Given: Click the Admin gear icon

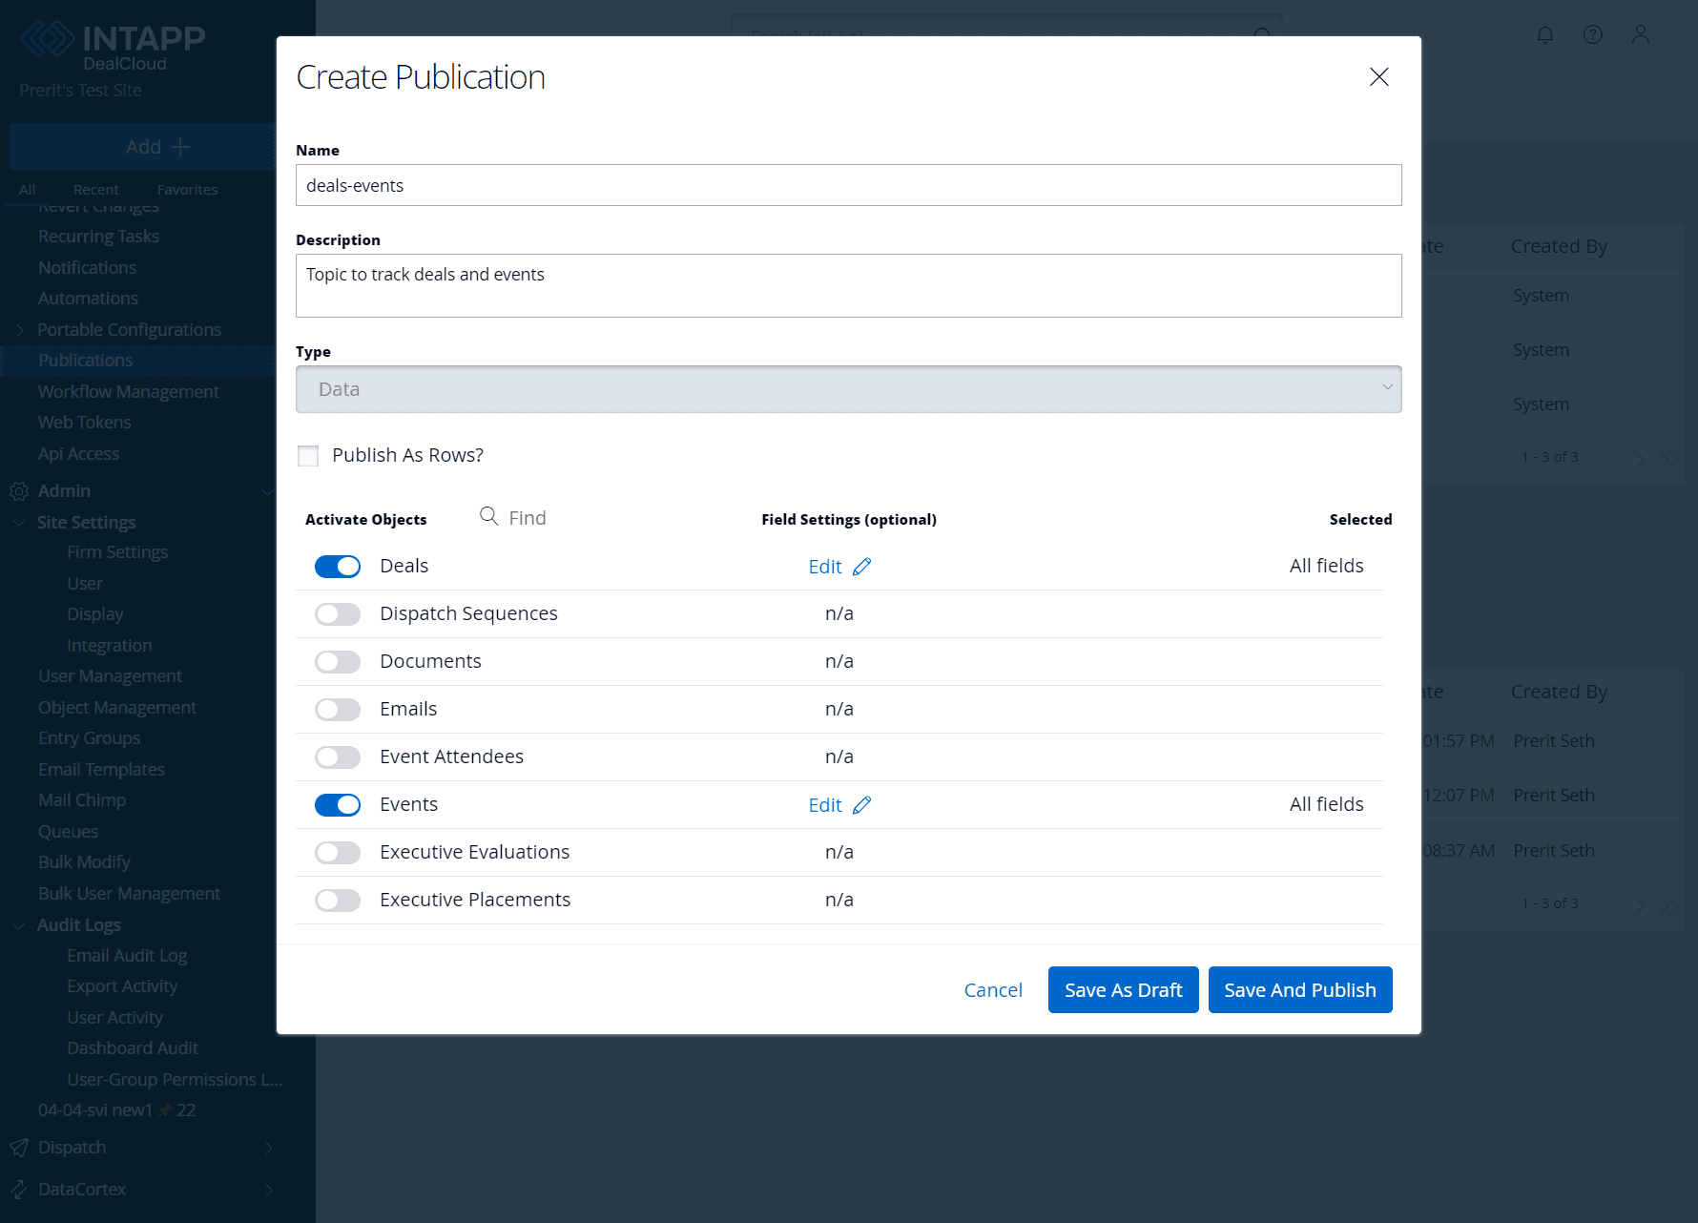Looking at the screenshot, I should pyautogui.click(x=19, y=491).
